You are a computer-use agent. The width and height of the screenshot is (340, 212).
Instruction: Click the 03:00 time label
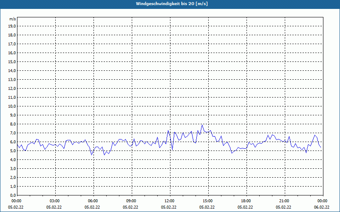(x=55, y=201)
